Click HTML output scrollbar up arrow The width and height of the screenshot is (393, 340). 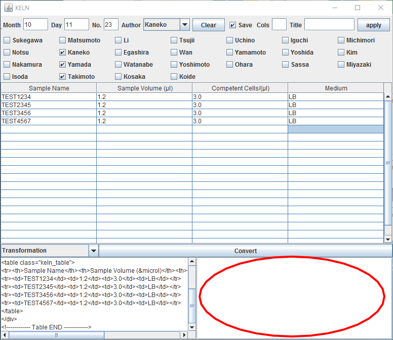point(192,262)
